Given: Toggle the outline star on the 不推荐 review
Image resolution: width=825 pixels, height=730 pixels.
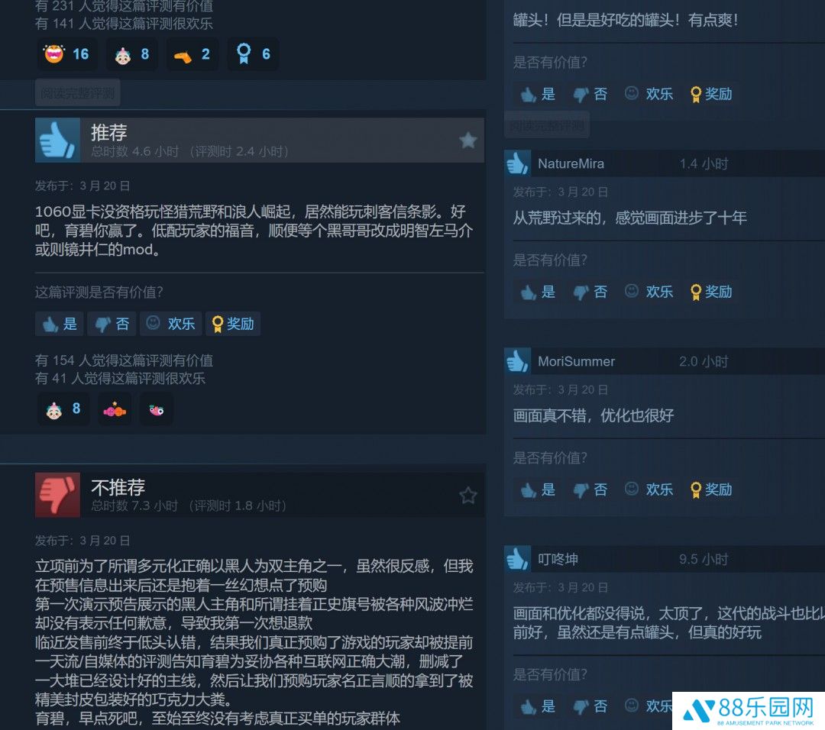Looking at the screenshot, I should pyautogui.click(x=467, y=495).
